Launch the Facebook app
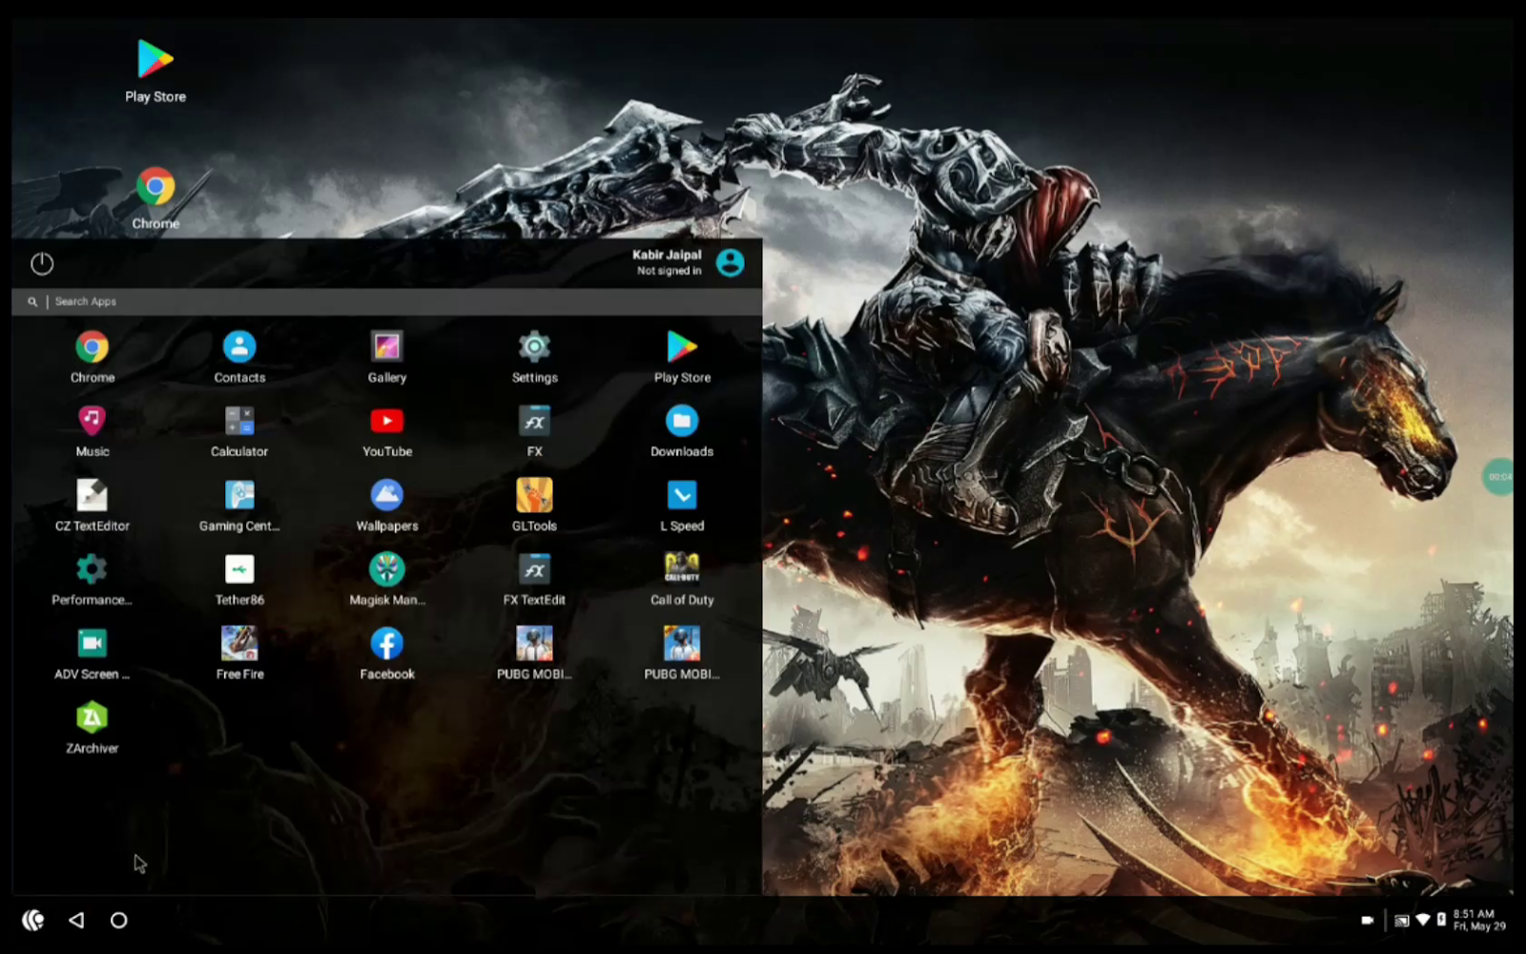 coord(387,654)
